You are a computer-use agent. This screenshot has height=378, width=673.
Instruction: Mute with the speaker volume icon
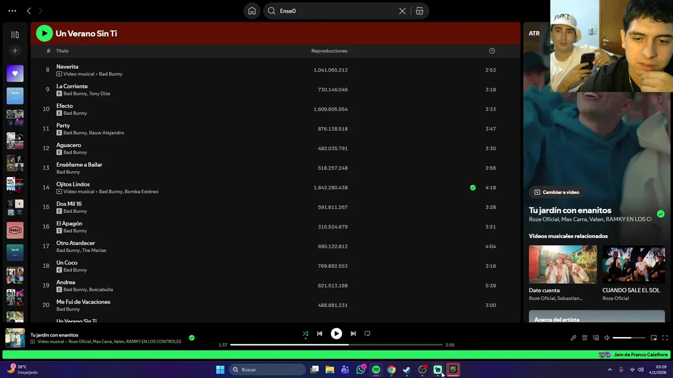(607, 338)
